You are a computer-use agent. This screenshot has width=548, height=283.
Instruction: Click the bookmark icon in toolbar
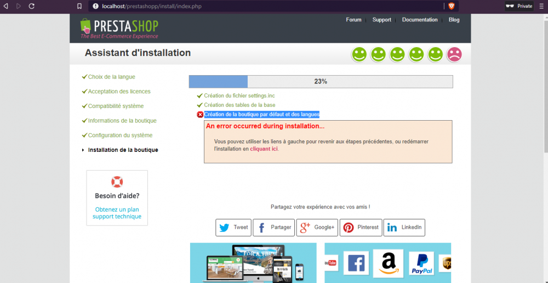click(79, 6)
